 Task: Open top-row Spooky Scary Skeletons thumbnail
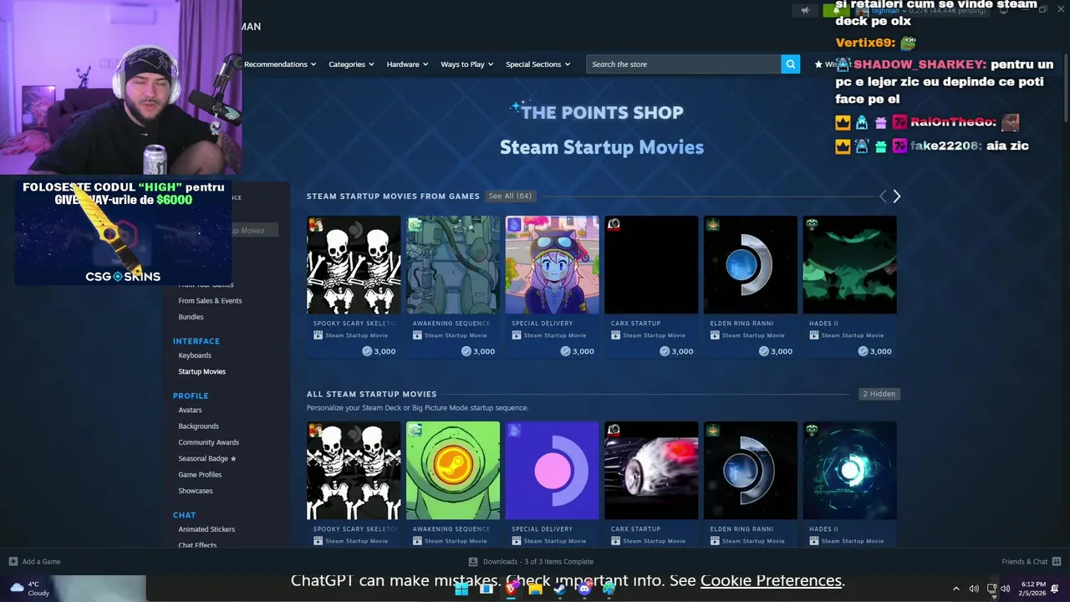pyautogui.click(x=354, y=264)
